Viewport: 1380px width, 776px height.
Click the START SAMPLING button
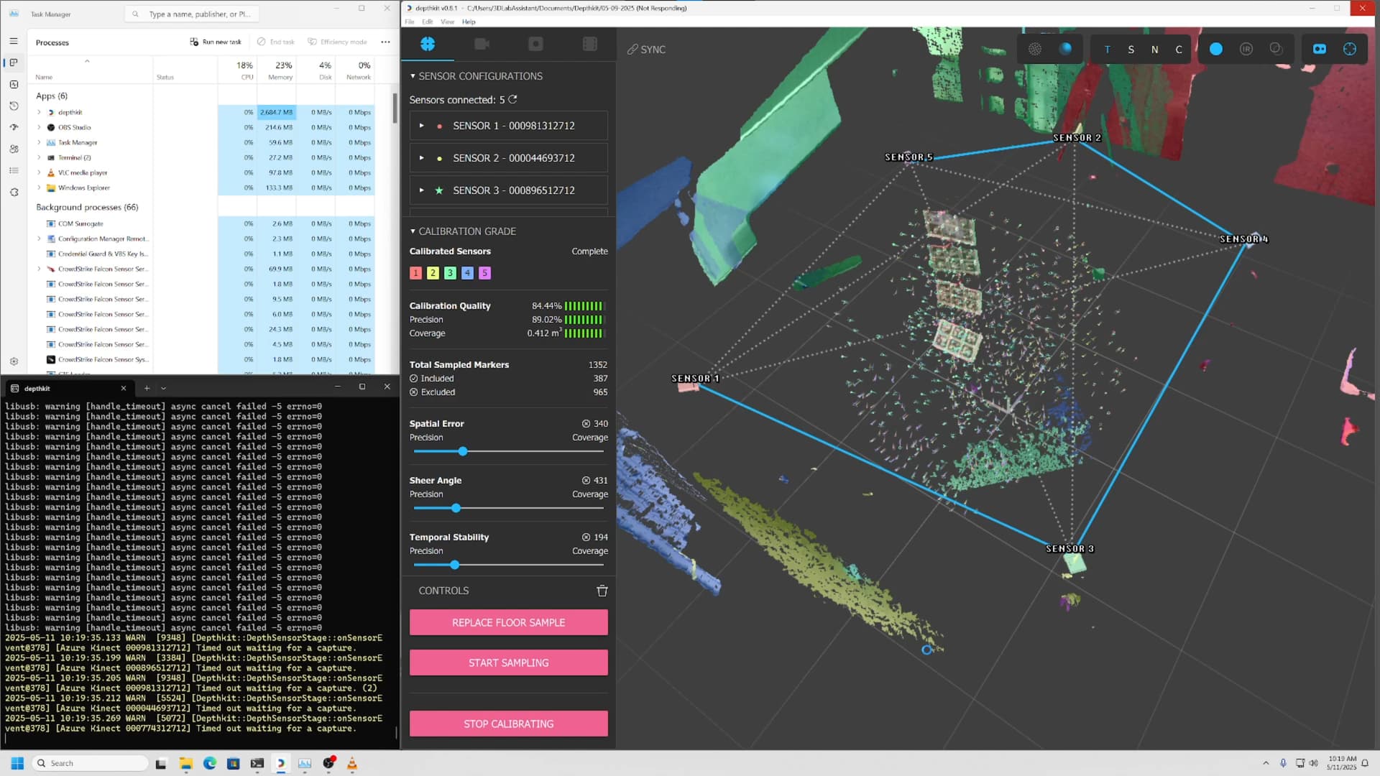(508, 662)
